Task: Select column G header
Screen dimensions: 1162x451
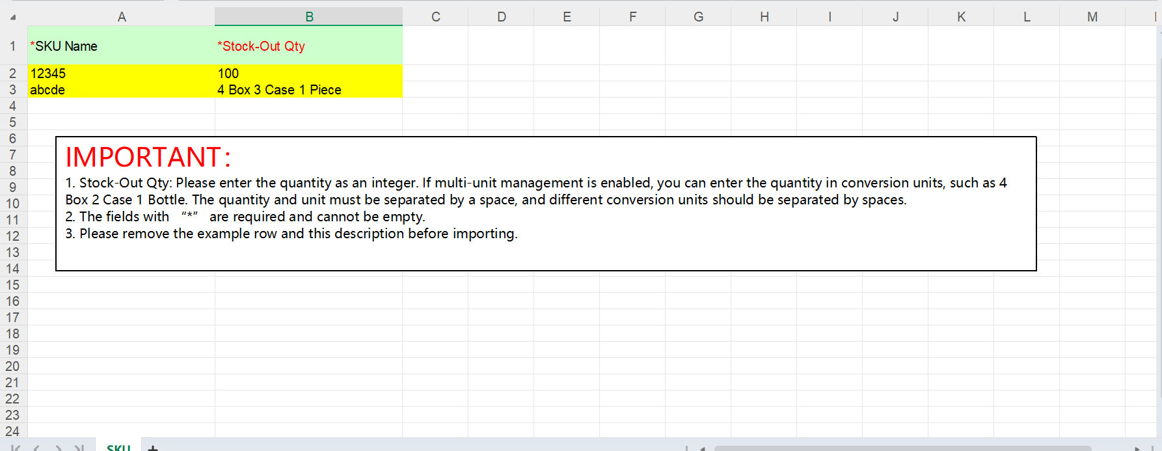Action: pyautogui.click(x=698, y=17)
